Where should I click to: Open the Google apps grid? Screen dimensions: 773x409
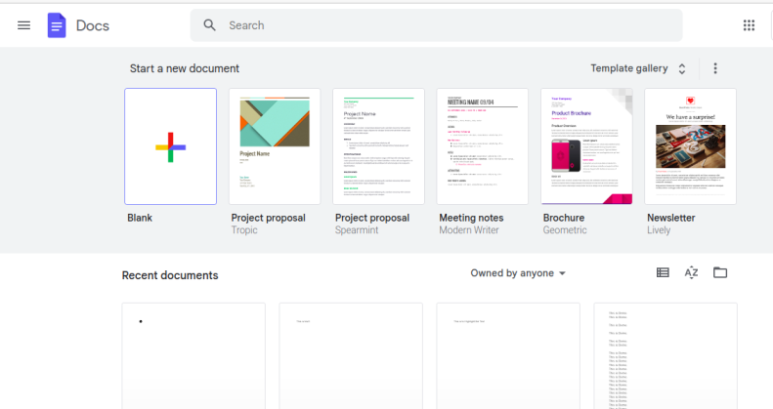click(749, 25)
